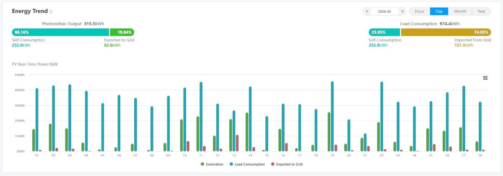The height and width of the screenshot is (176, 503).
Task: Switch to the Year view
Action: [481, 11]
